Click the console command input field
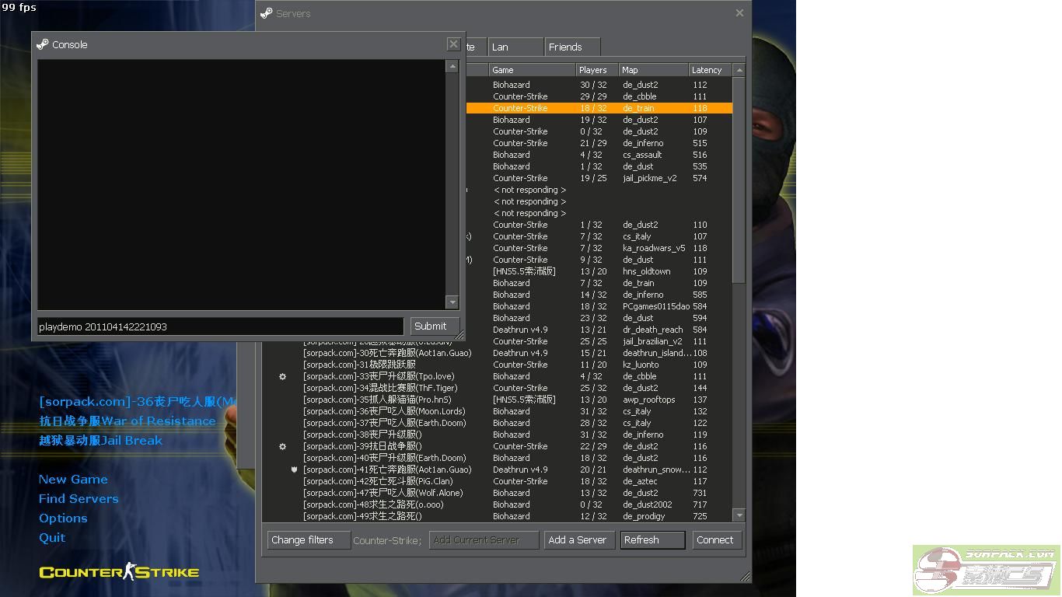1062x597 pixels. [x=220, y=326]
